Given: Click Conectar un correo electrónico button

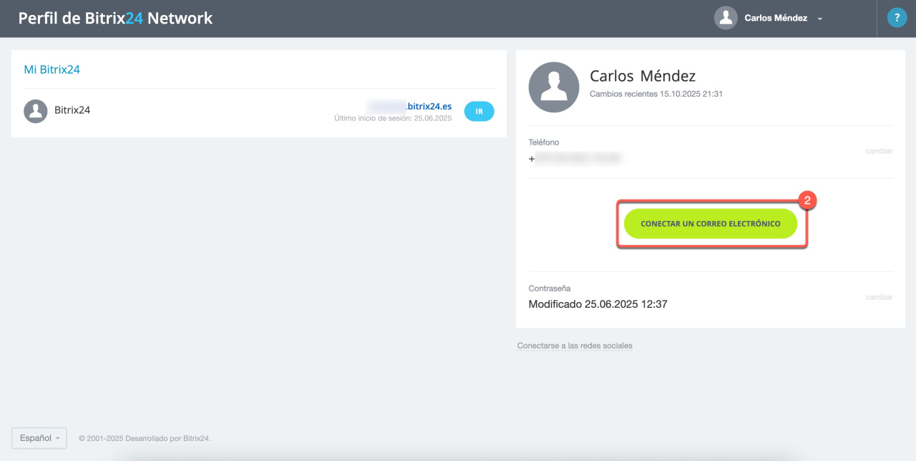Looking at the screenshot, I should click(x=711, y=224).
